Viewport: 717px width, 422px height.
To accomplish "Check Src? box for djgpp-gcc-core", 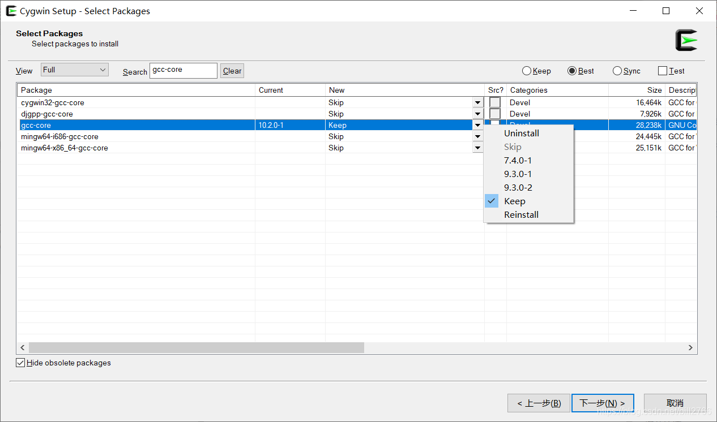I will [x=495, y=114].
